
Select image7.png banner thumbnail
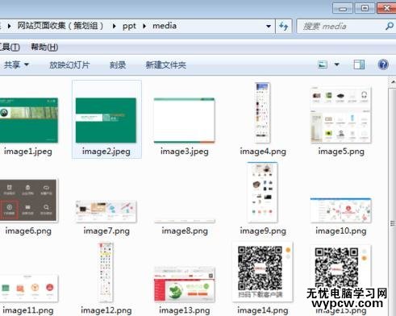pyautogui.click(x=106, y=211)
